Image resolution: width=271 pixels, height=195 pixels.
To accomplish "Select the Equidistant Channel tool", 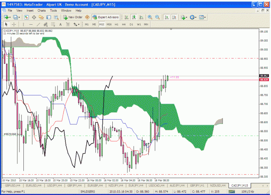I will click(x=46, y=25).
